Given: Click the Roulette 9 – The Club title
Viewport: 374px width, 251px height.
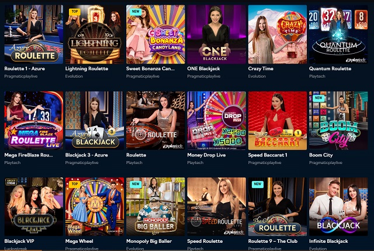Looking at the screenshot, I should [x=273, y=241].
